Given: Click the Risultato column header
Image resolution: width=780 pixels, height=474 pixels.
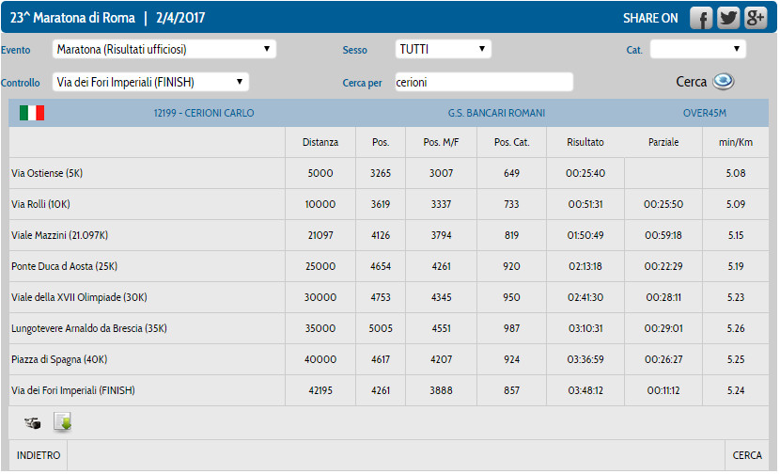Looking at the screenshot, I should point(585,142).
